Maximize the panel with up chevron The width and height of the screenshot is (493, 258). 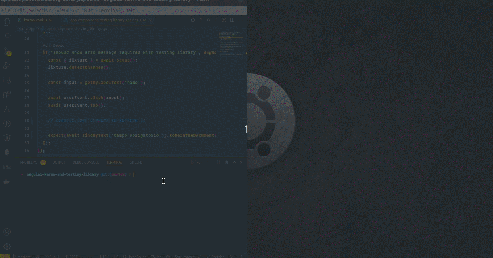pyautogui.click(x=234, y=162)
